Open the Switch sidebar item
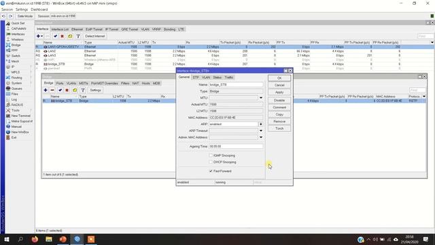 point(16,56)
